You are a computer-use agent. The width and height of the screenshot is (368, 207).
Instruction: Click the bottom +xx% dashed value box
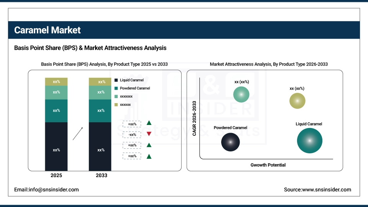[x=132, y=156]
